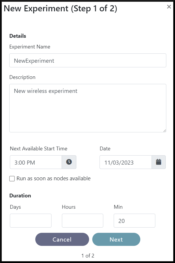Click the 'Next Available Start Time' label
175x263 pixels.
(38, 149)
